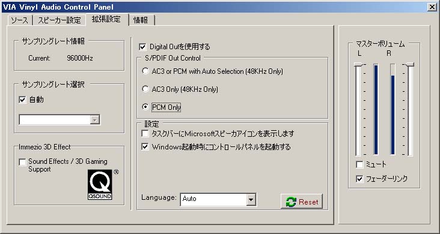Click the right channel level meter bar

click(393, 109)
